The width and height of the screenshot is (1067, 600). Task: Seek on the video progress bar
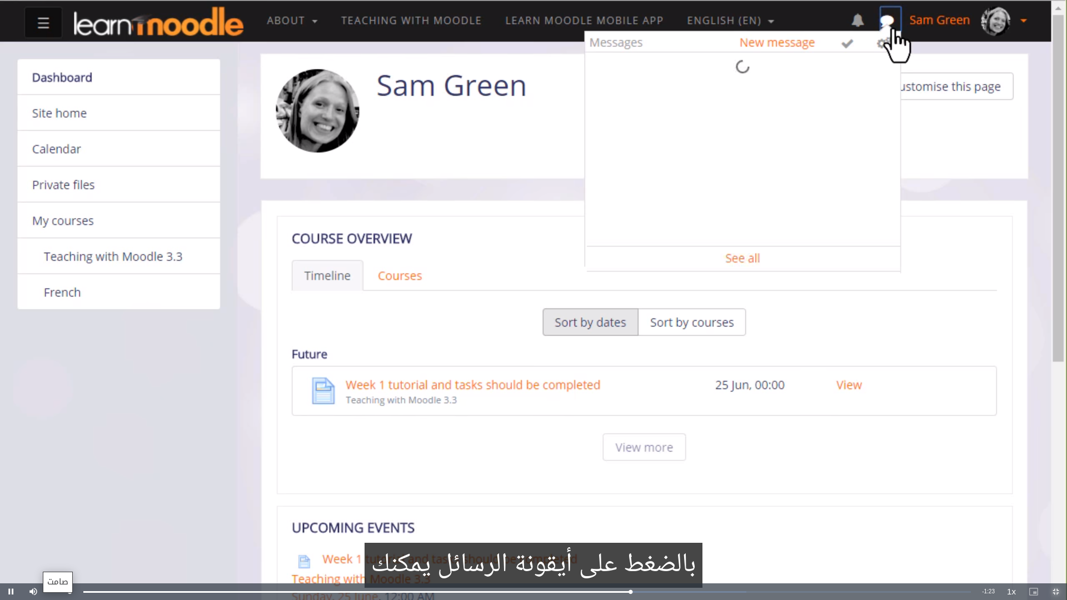point(526,592)
